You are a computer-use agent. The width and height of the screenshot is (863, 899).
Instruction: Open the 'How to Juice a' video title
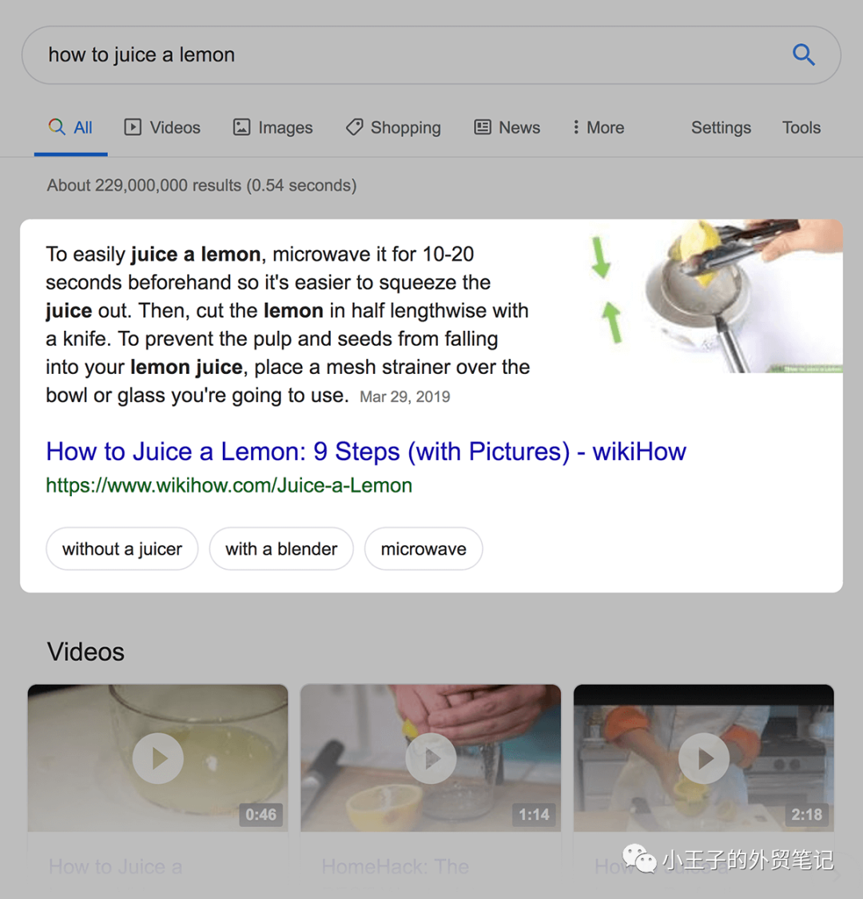pyautogui.click(x=115, y=866)
